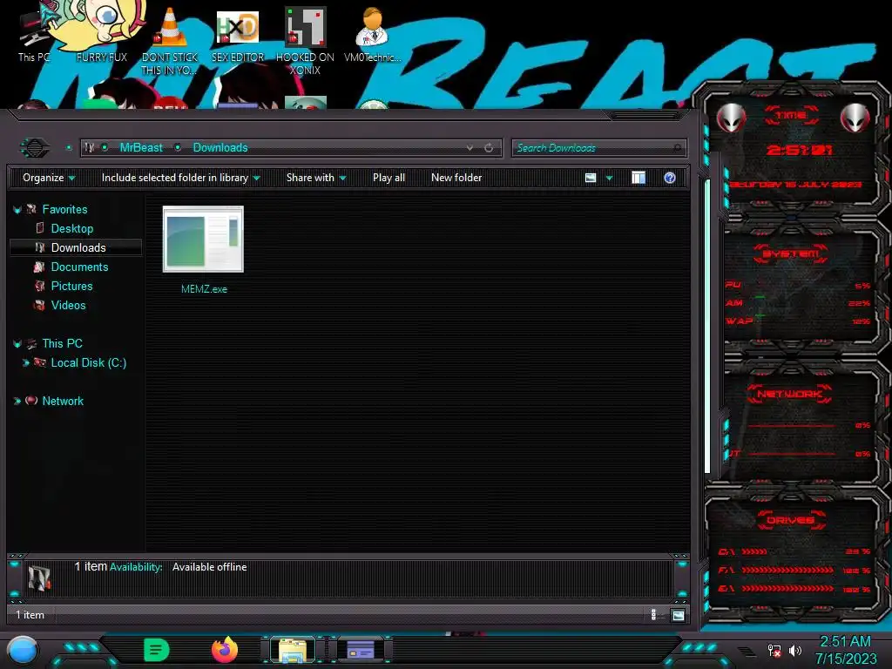This screenshot has height=669, width=892.
Task: Open Videos in Favorites
Action: click(x=68, y=306)
